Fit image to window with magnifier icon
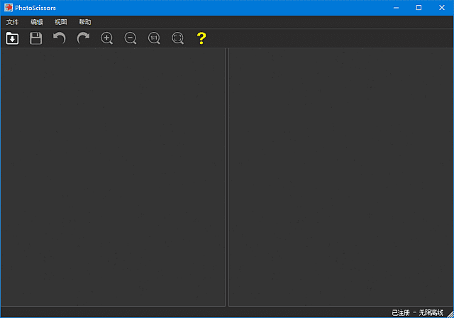Image resolution: width=454 pixels, height=318 pixels. click(x=177, y=38)
